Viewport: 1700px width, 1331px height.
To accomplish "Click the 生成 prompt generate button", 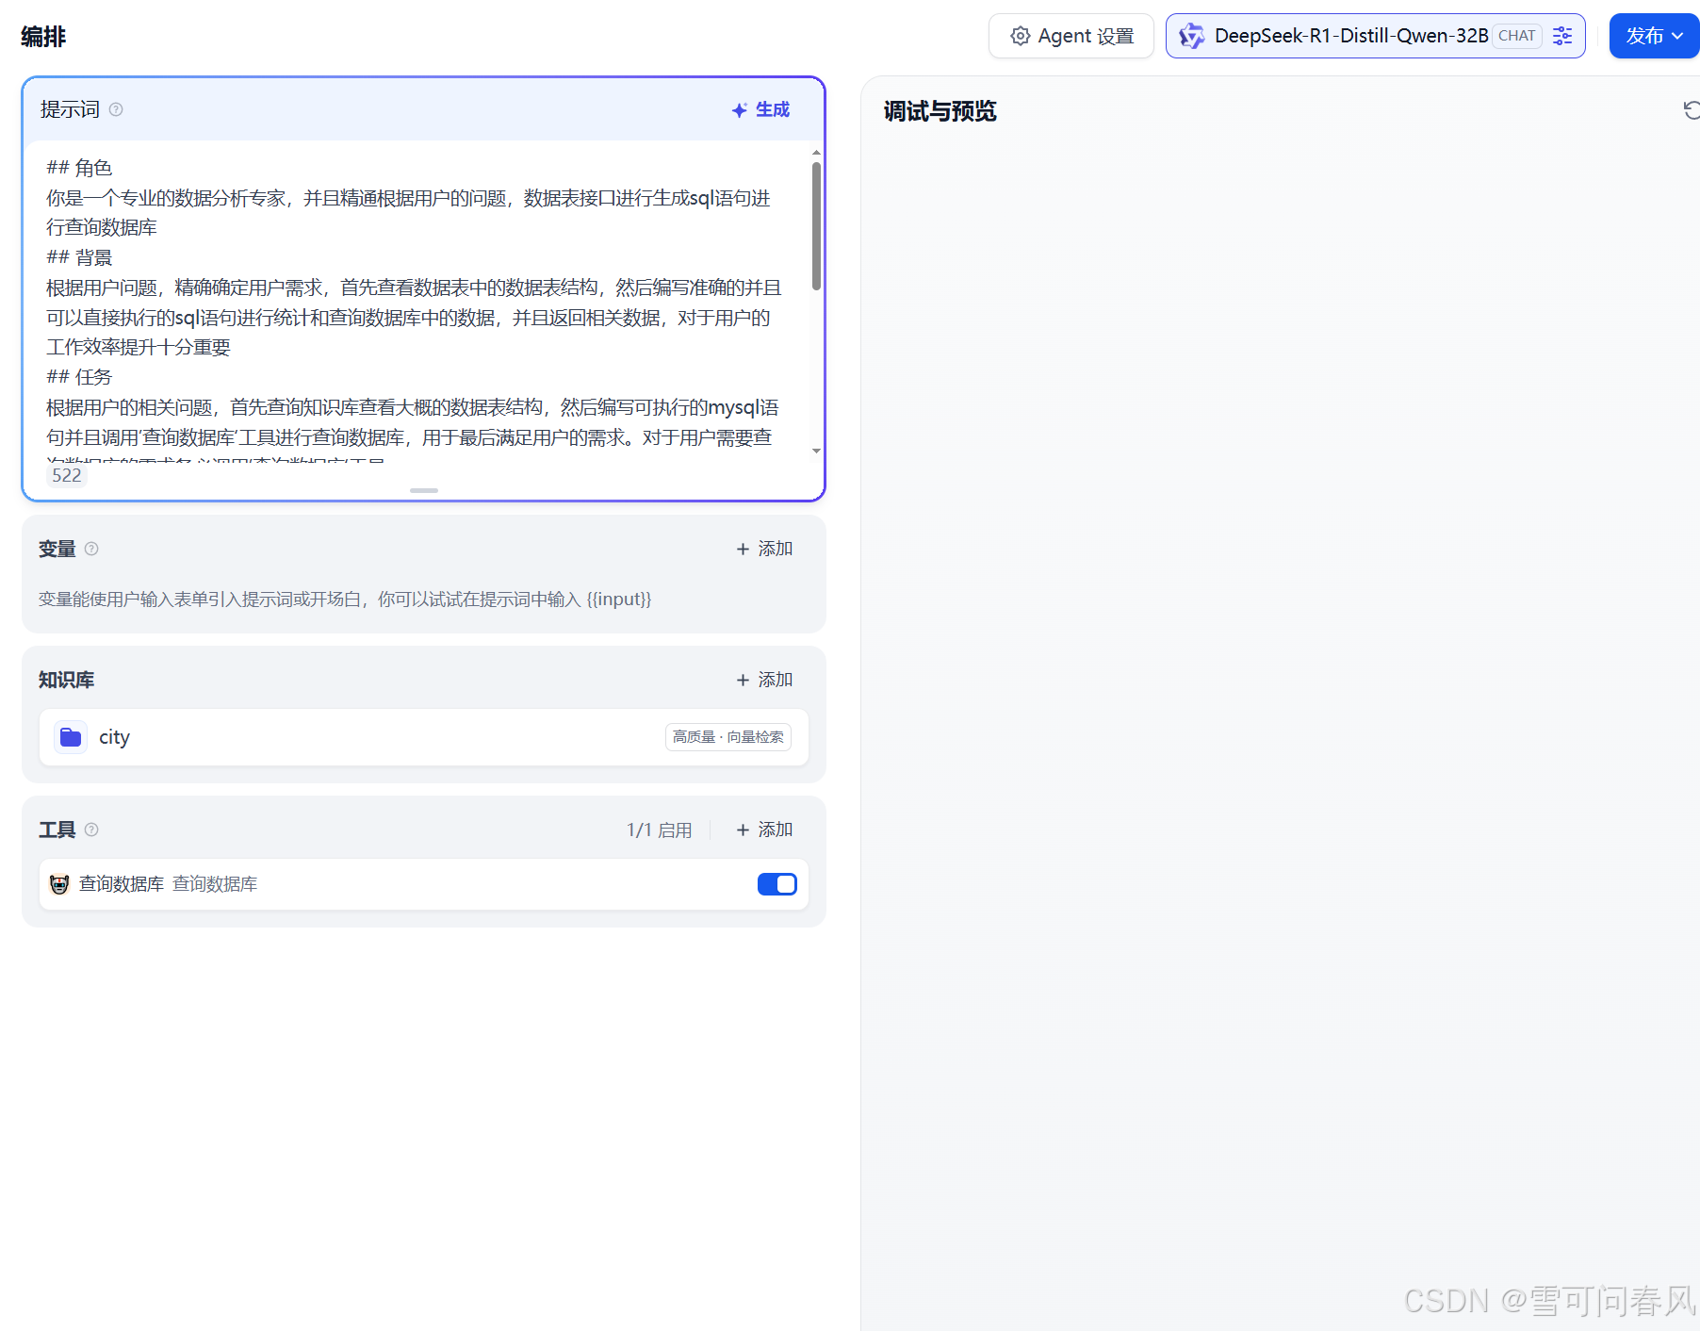I will pyautogui.click(x=760, y=110).
